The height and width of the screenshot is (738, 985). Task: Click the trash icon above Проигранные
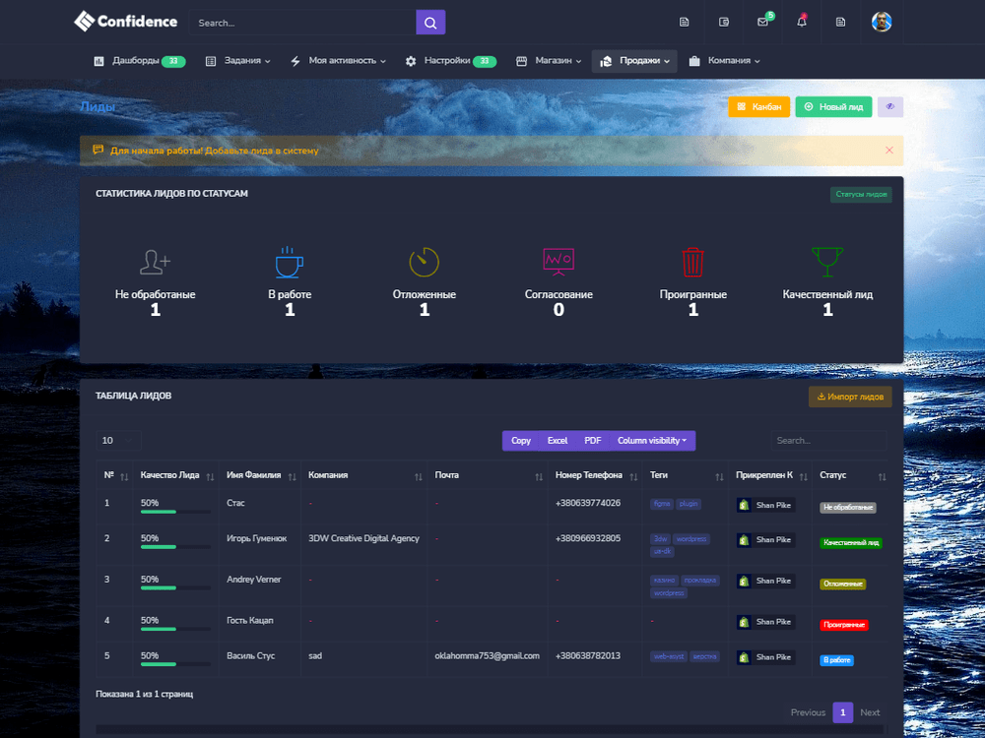pos(693,262)
